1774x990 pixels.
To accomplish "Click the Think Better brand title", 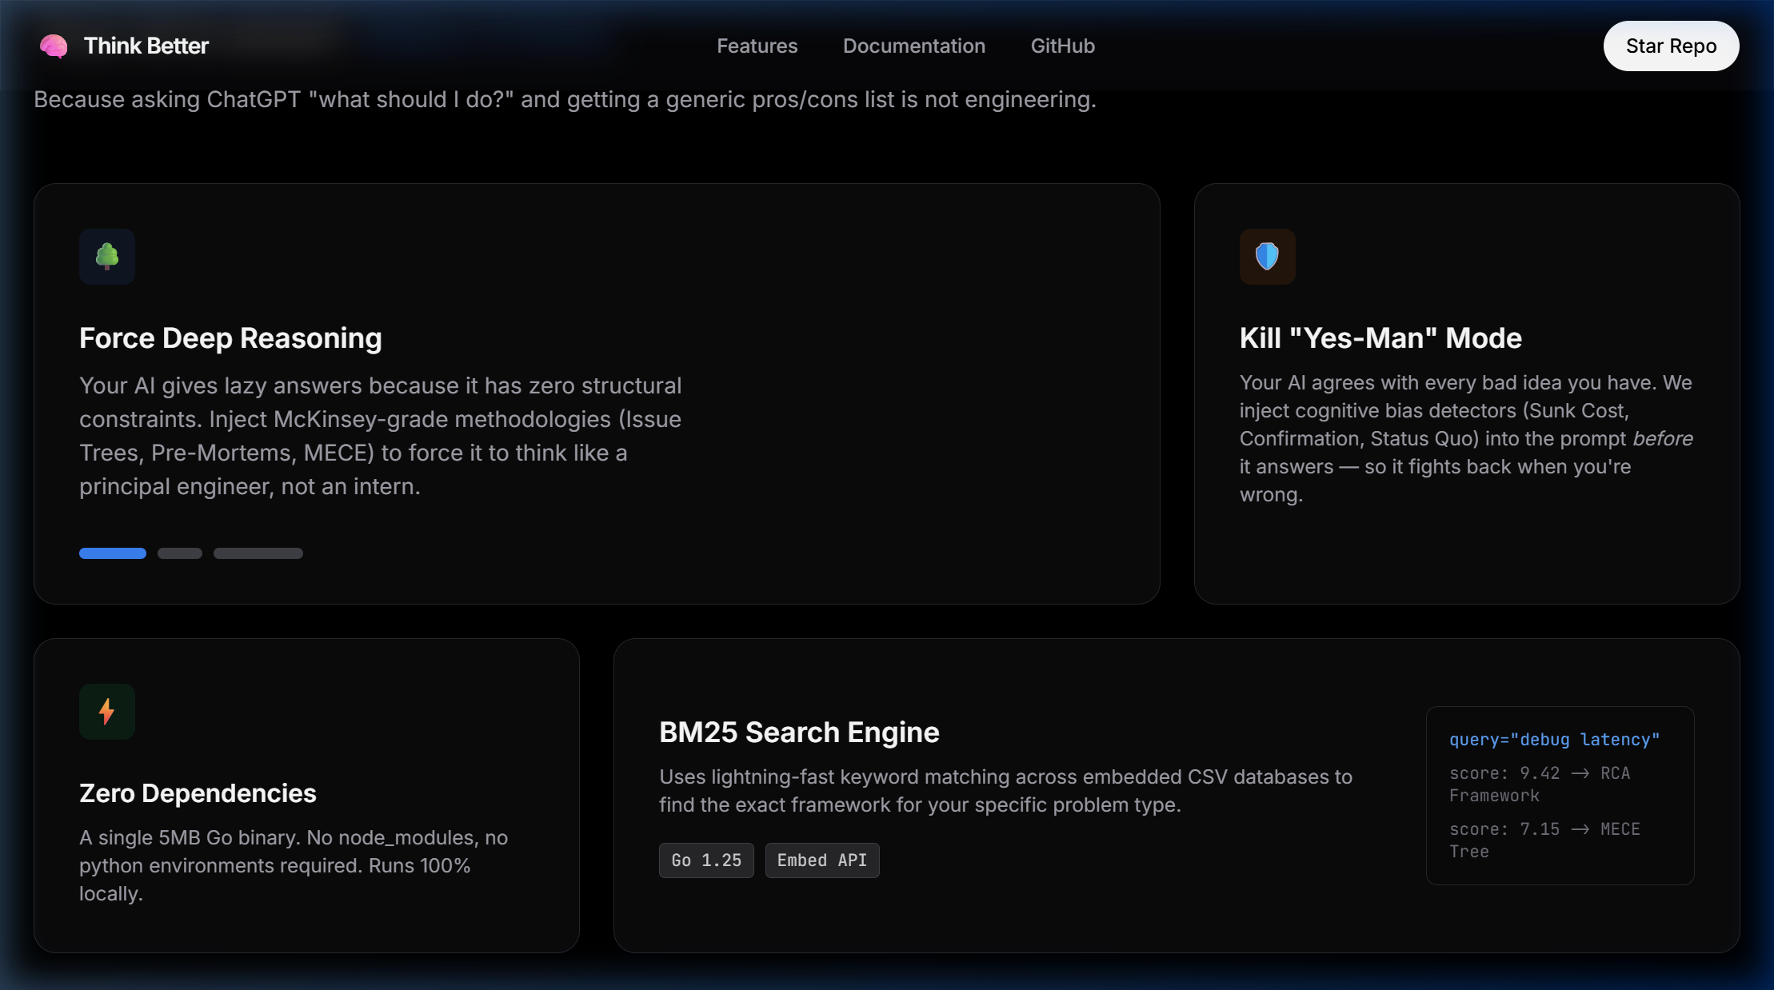I will (x=146, y=46).
